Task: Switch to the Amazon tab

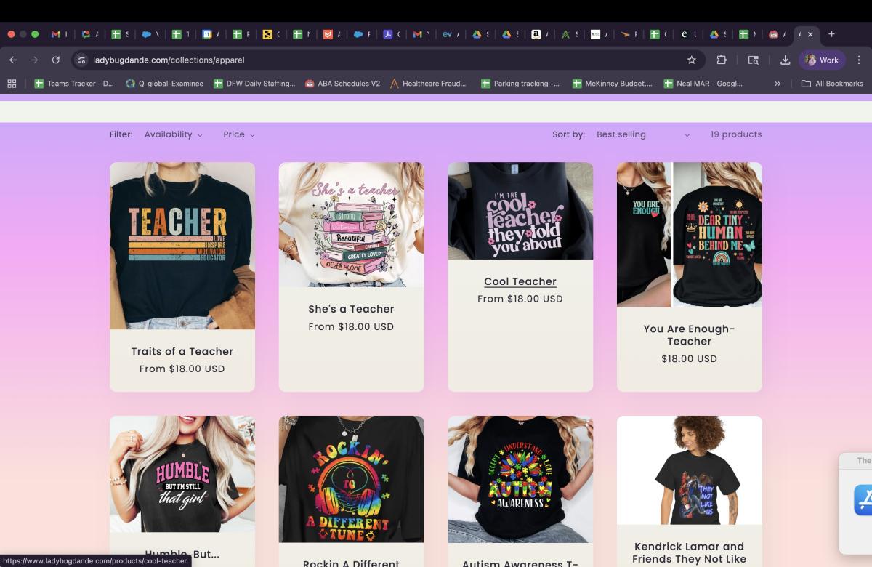Action: click(x=536, y=34)
